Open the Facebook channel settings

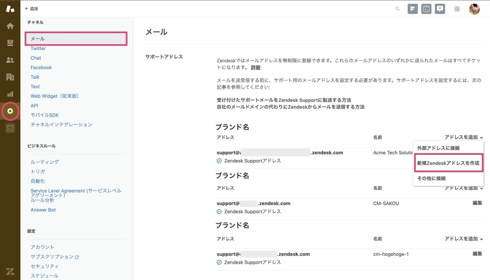[41, 67]
